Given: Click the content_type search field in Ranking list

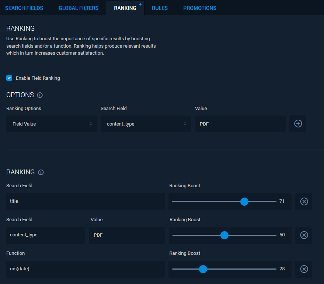Looking at the screenshot, I should point(46,235).
